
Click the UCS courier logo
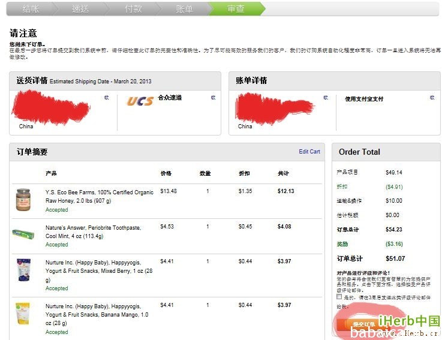coord(139,101)
